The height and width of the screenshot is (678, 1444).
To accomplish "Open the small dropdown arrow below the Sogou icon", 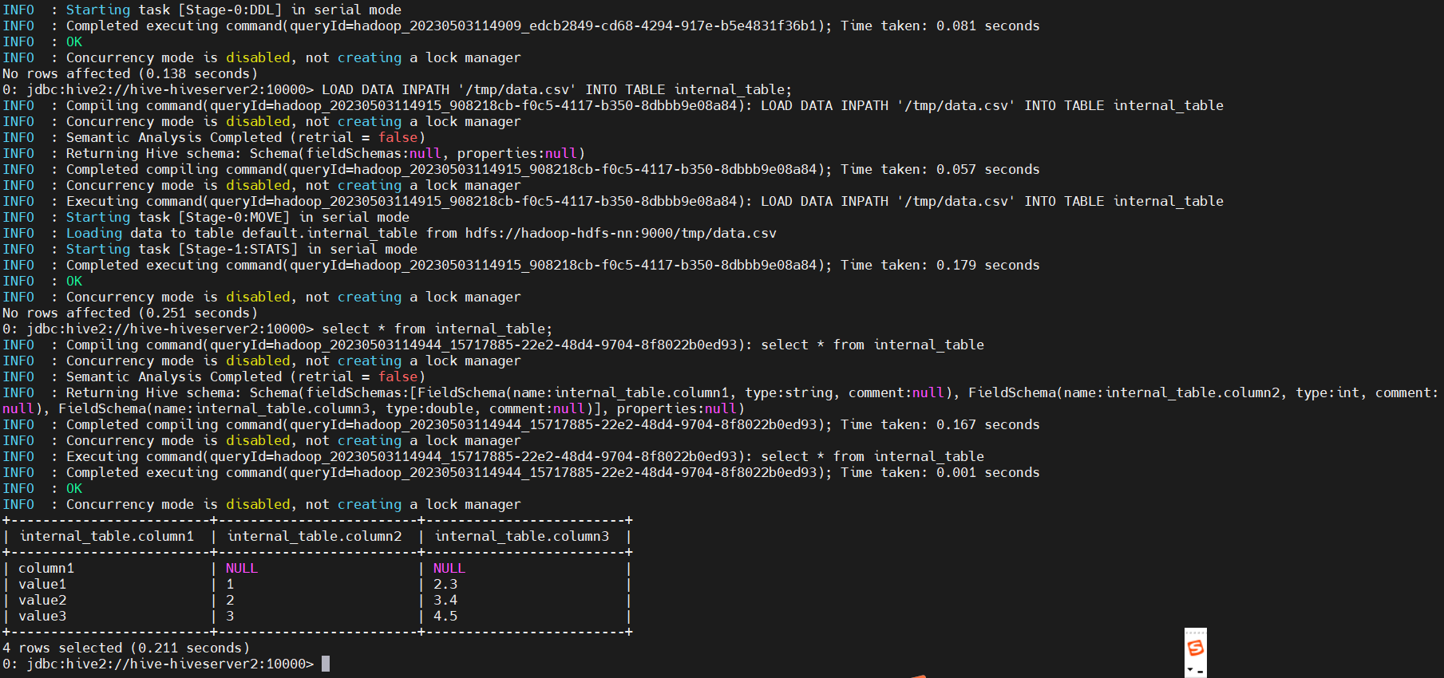I will click(x=1190, y=670).
